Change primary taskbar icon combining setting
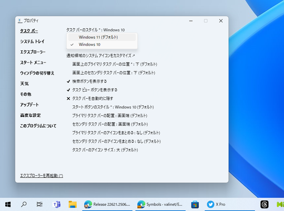The width and height of the screenshot is (284, 211). click(x=116, y=133)
